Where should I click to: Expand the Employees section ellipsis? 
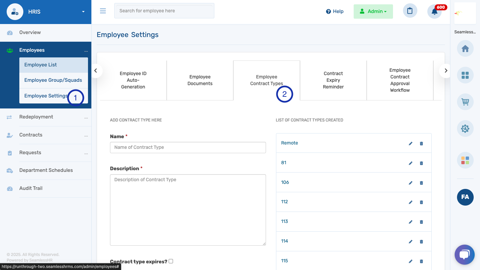[x=86, y=50]
